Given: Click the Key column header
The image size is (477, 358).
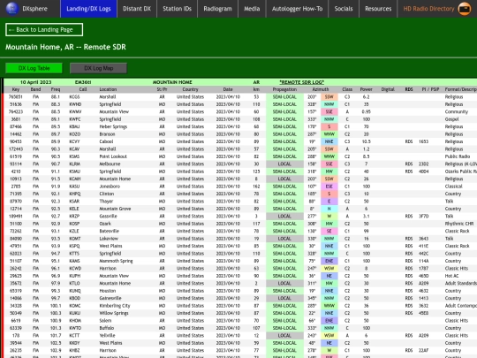Looking at the screenshot, I should pos(16,89).
